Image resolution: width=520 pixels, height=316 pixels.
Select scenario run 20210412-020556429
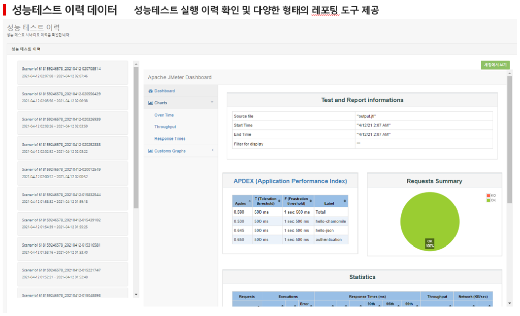pos(73,98)
